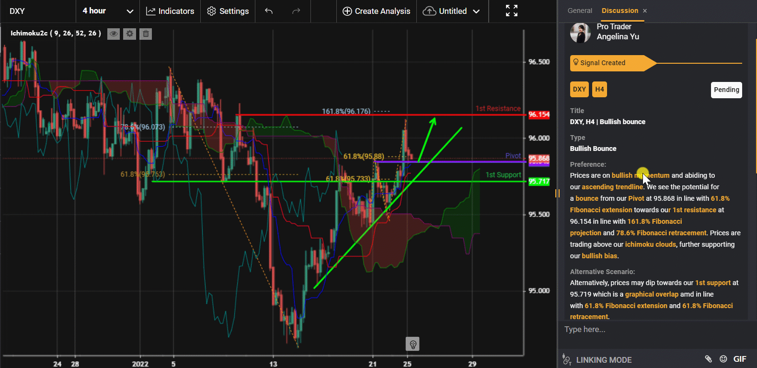The image size is (757, 368).
Task: Click the '61.8%(95.88)' Fibonacci label
Action: [x=364, y=156]
